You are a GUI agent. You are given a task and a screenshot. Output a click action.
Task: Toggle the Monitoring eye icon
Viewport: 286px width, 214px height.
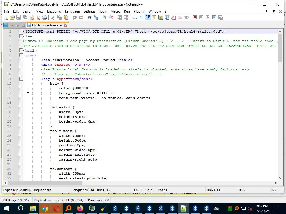[x=186, y=17]
